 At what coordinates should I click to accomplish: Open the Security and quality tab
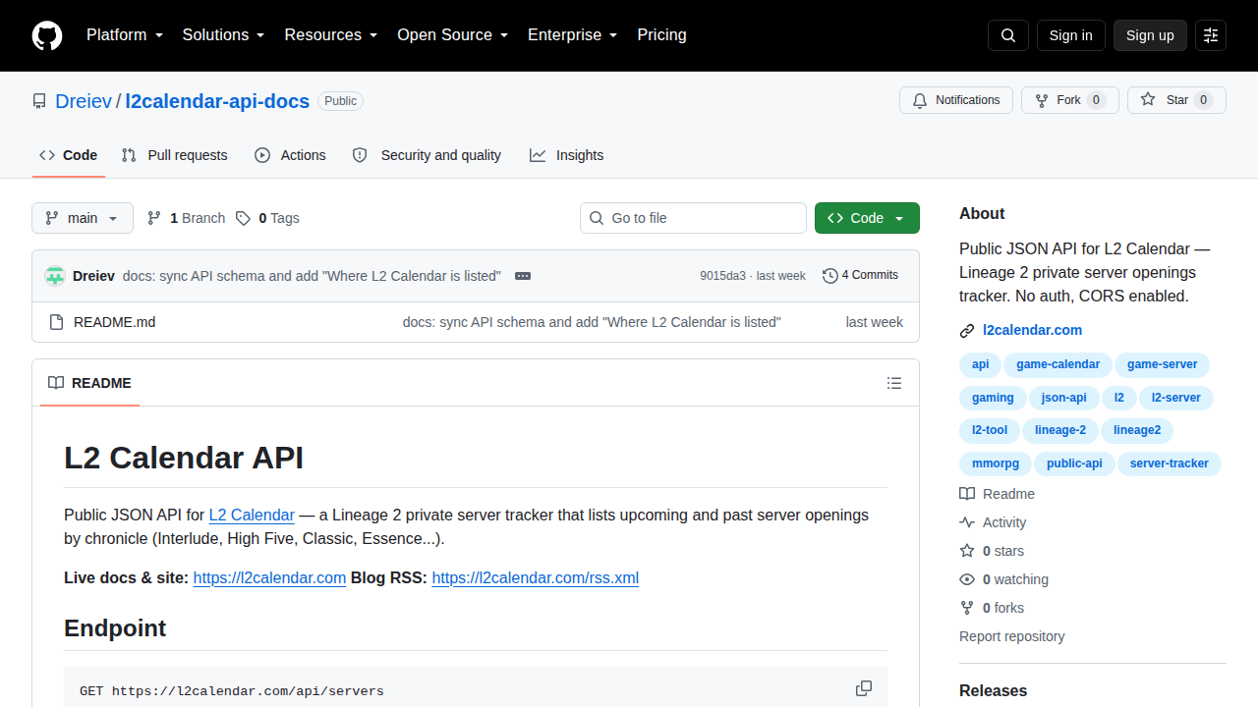(427, 155)
